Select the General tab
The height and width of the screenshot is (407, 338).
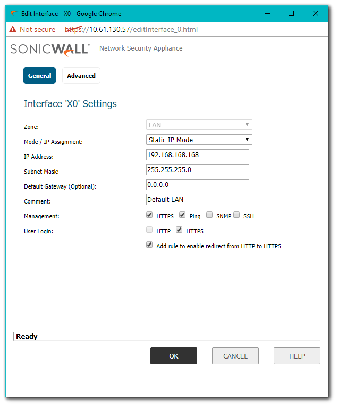(40, 76)
